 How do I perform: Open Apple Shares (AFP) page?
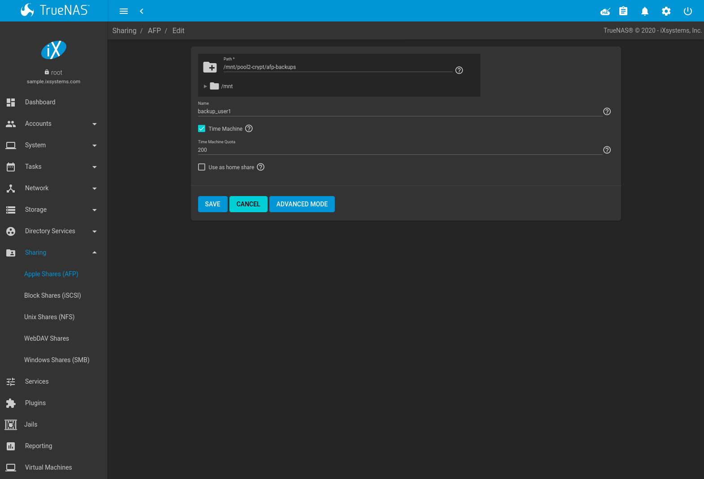tap(51, 274)
